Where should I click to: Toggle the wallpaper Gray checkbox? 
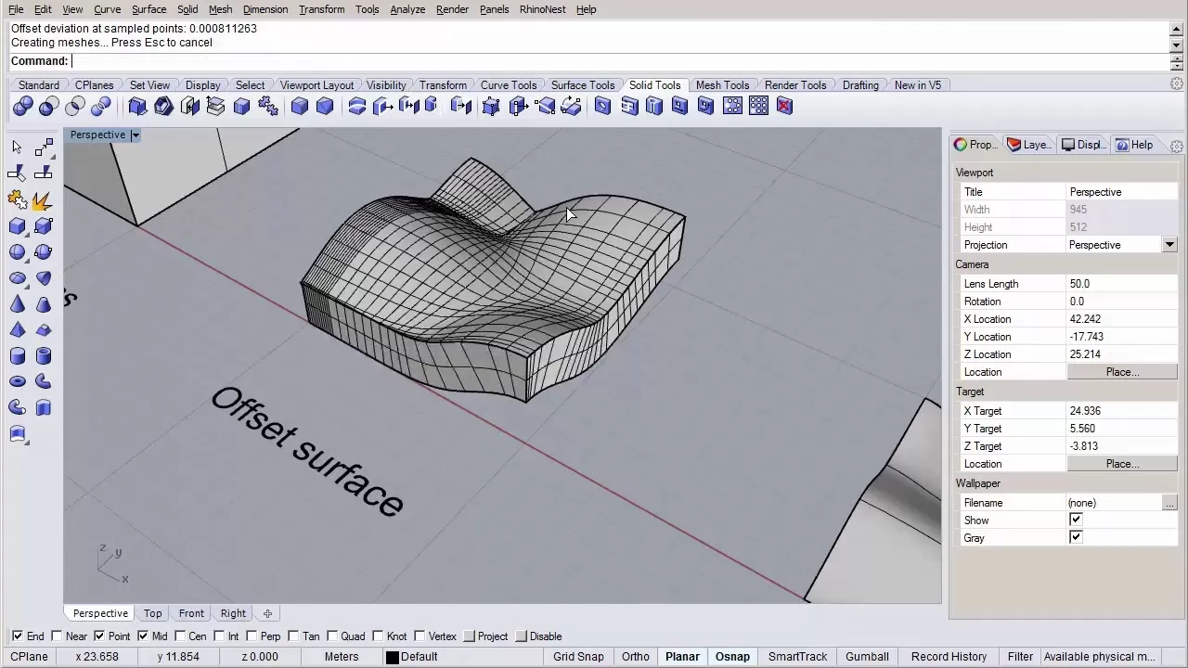[x=1076, y=538]
